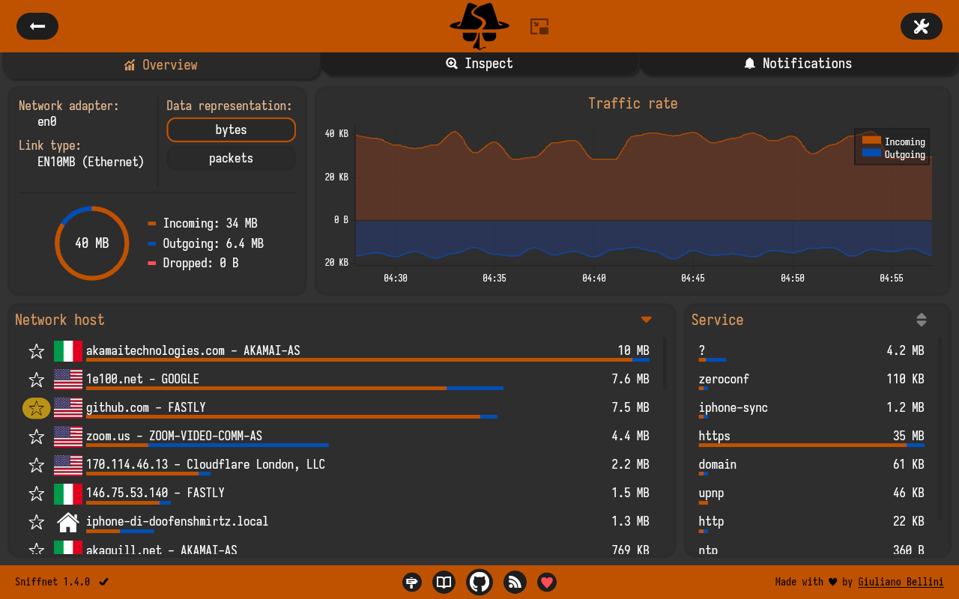Open the Notifications tab

[x=799, y=64]
